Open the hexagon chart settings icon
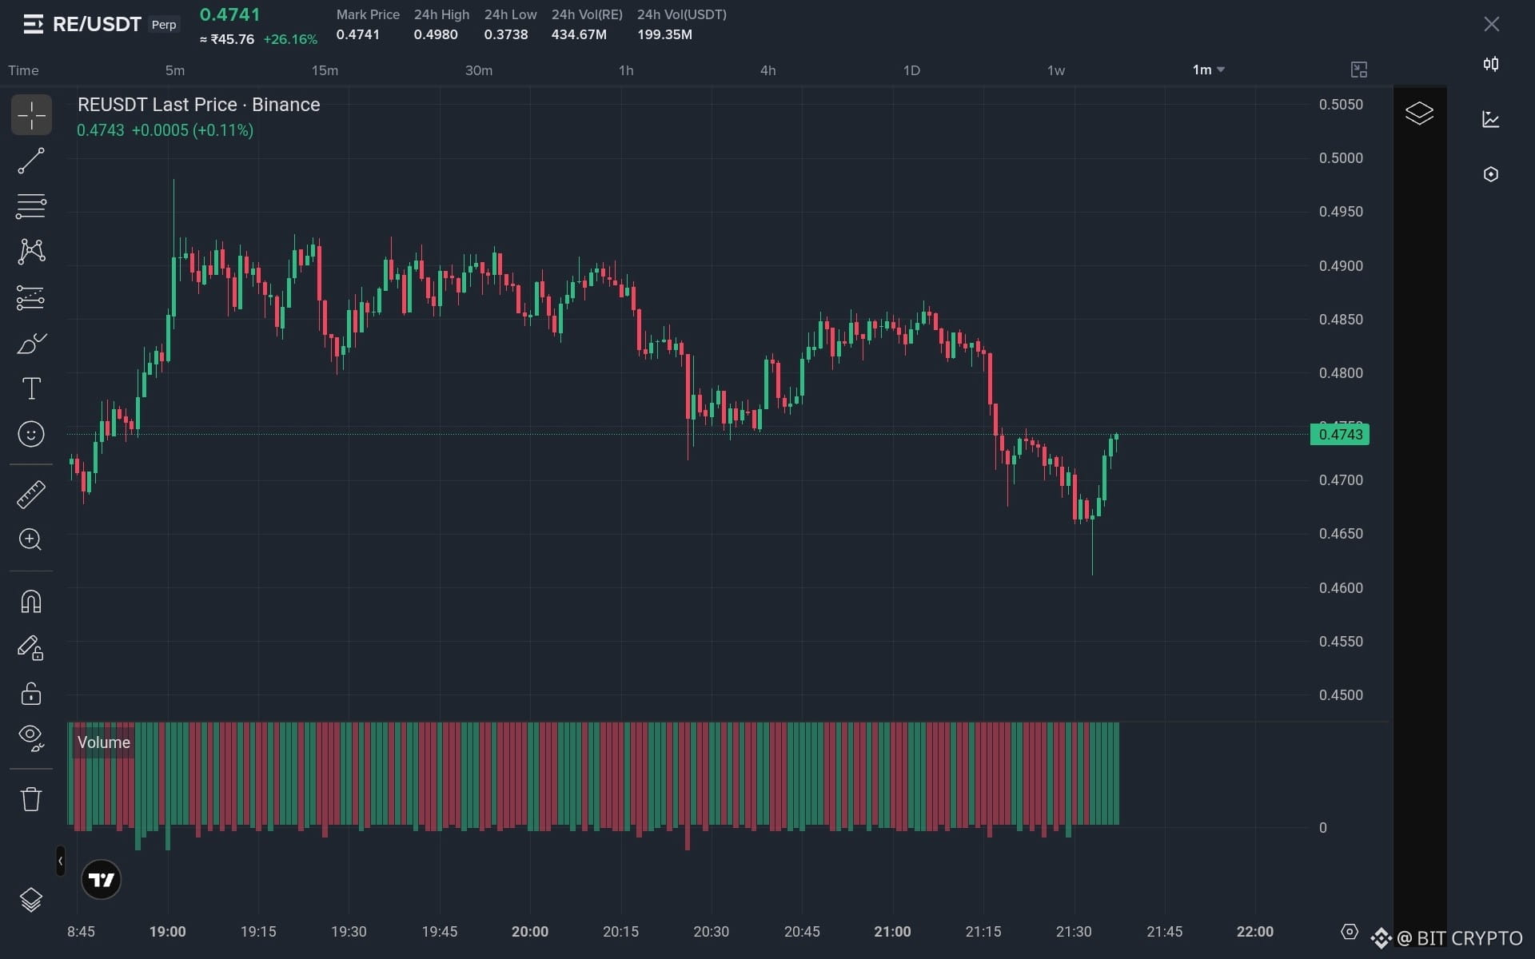This screenshot has height=959, width=1535. tap(1491, 174)
